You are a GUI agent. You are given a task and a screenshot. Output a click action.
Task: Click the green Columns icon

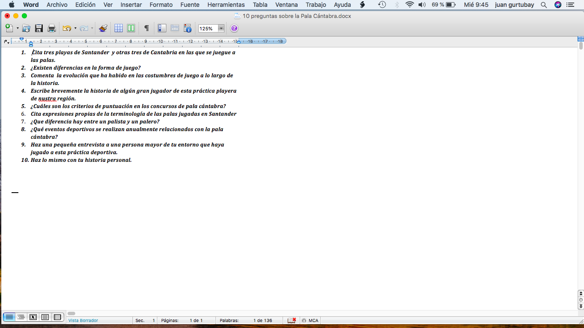coord(131,28)
